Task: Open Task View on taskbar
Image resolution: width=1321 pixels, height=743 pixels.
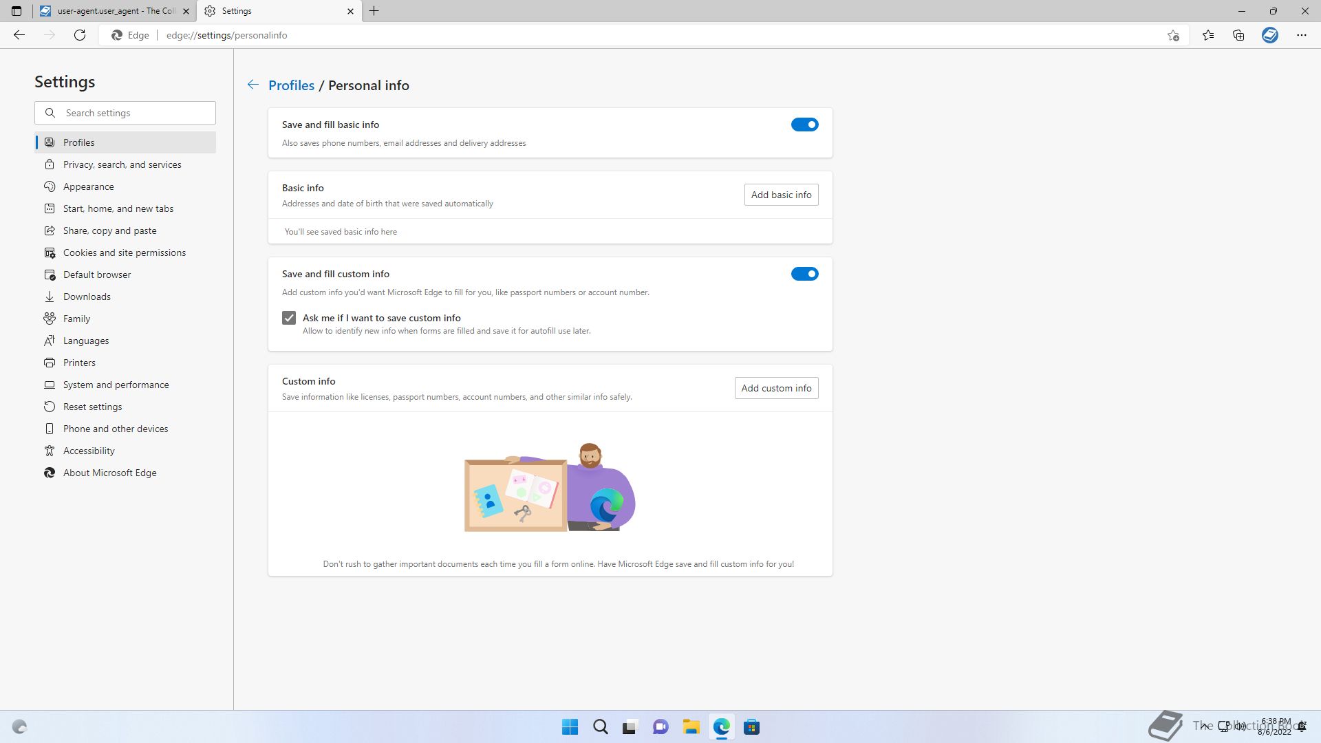Action: (630, 726)
